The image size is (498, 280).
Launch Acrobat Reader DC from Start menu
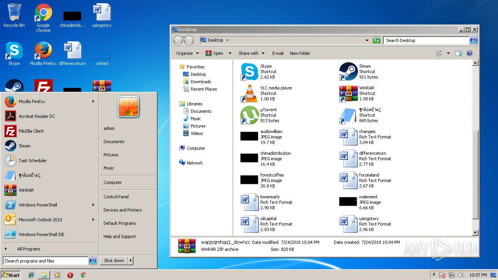click(50, 116)
